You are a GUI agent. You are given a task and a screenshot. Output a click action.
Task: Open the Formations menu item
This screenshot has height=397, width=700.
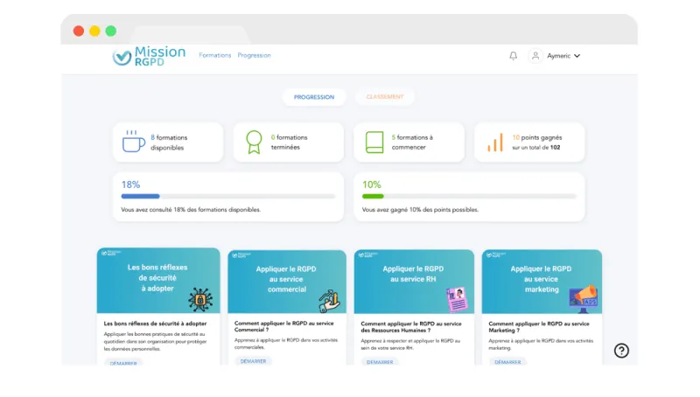click(214, 55)
